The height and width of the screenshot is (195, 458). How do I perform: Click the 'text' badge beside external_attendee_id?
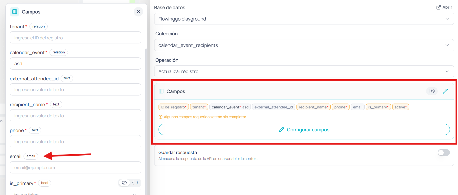[x=67, y=78]
